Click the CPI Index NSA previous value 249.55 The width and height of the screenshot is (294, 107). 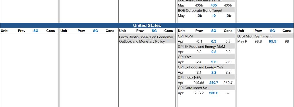coord(199,83)
